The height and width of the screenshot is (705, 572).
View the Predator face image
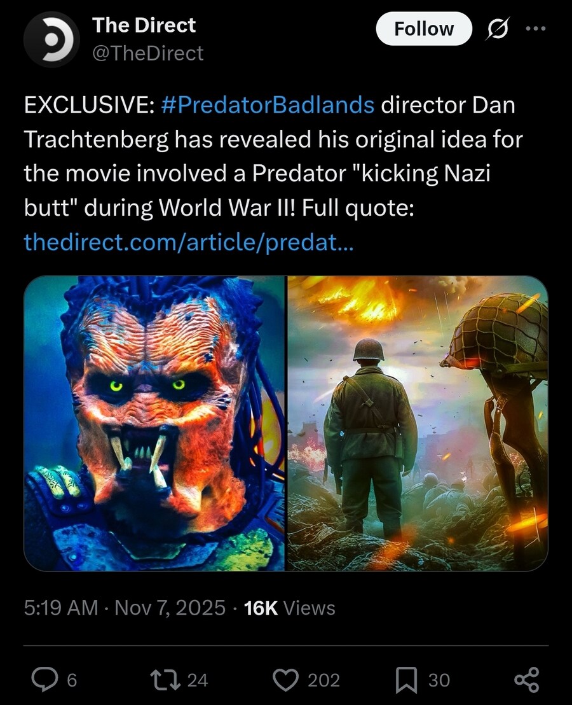point(154,423)
